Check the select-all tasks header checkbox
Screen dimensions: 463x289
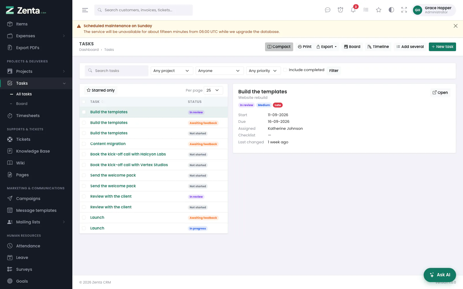pos(84,102)
